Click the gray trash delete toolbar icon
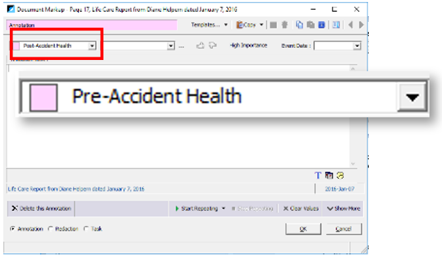 click(285, 25)
